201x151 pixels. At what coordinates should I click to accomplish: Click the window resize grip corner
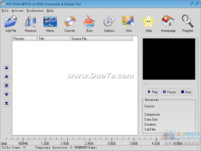(x=198, y=148)
